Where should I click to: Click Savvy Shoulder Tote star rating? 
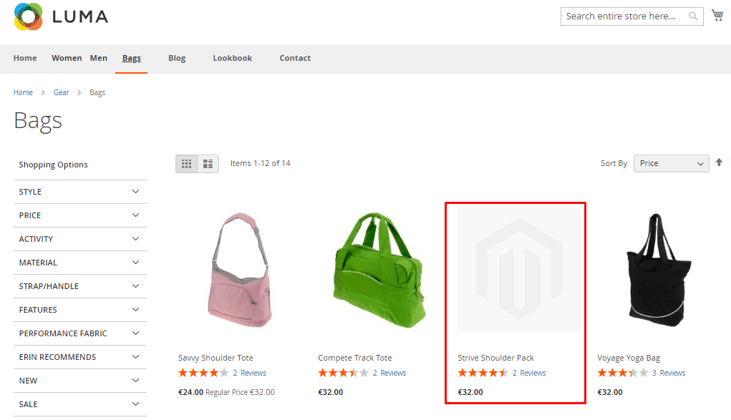pyautogui.click(x=203, y=373)
